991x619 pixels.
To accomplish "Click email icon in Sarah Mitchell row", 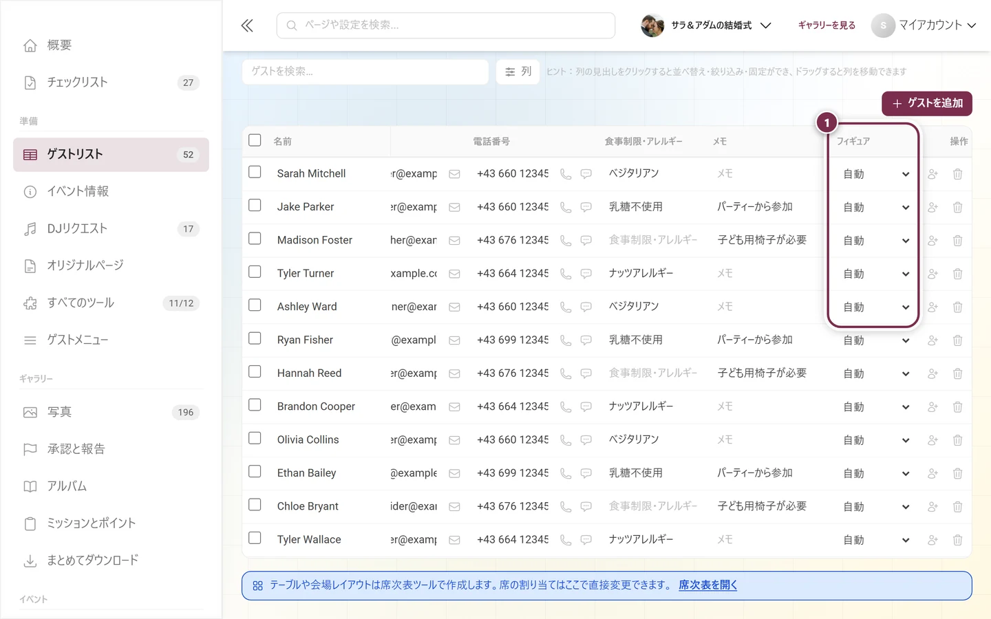I will [x=454, y=174].
